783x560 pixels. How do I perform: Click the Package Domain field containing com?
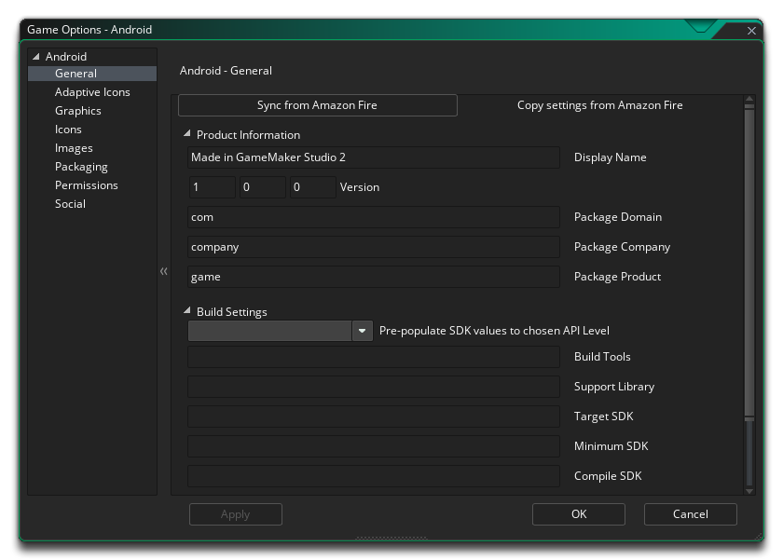pos(373,216)
